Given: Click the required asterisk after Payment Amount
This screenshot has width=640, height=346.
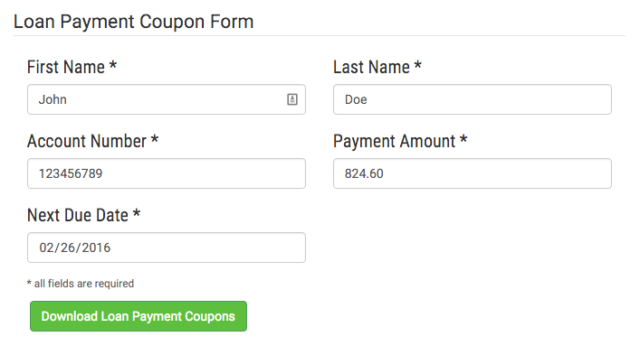Looking at the screenshot, I should tap(463, 139).
